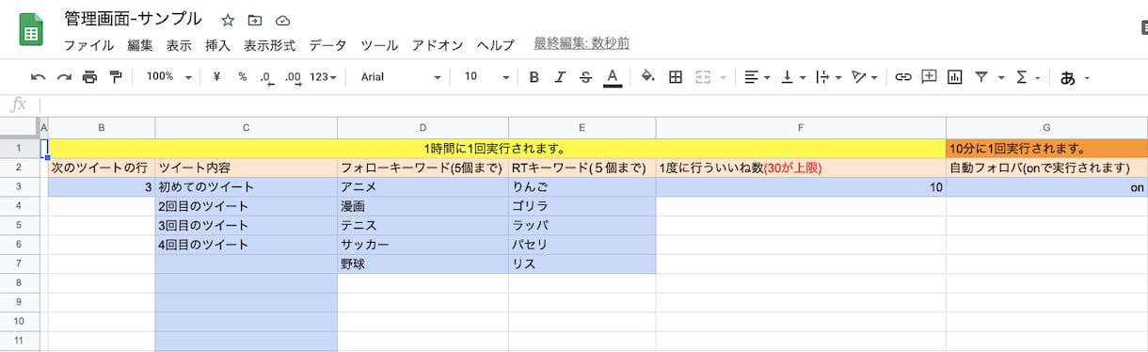Check the cloud save status icon
Screen dimensions: 1148x352
tap(282, 20)
